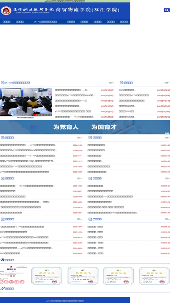Open the yl7703 item in the navigation bar
This screenshot has height=303, width=170.
click(45, 22)
